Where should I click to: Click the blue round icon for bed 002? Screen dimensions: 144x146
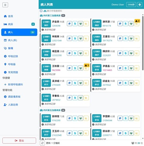(120, 24)
